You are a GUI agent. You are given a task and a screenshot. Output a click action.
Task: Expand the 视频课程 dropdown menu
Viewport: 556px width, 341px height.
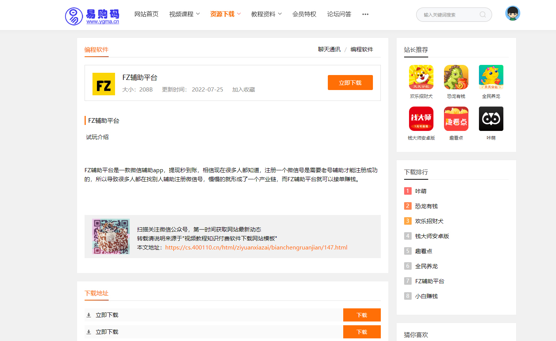184,14
